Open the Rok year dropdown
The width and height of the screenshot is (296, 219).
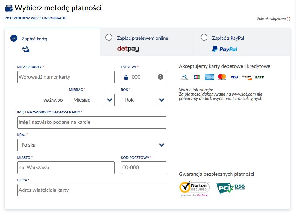(144, 100)
